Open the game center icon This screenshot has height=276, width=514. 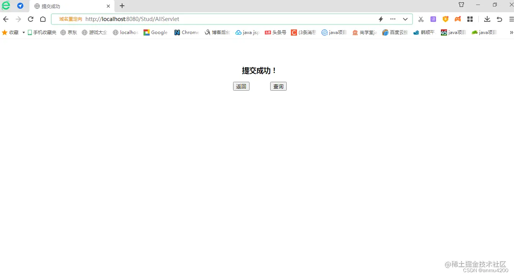(x=458, y=19)
